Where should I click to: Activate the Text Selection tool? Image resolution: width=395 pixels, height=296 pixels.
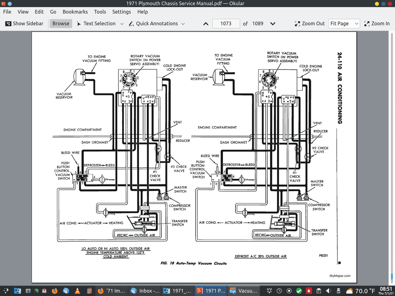pos(96,24)
